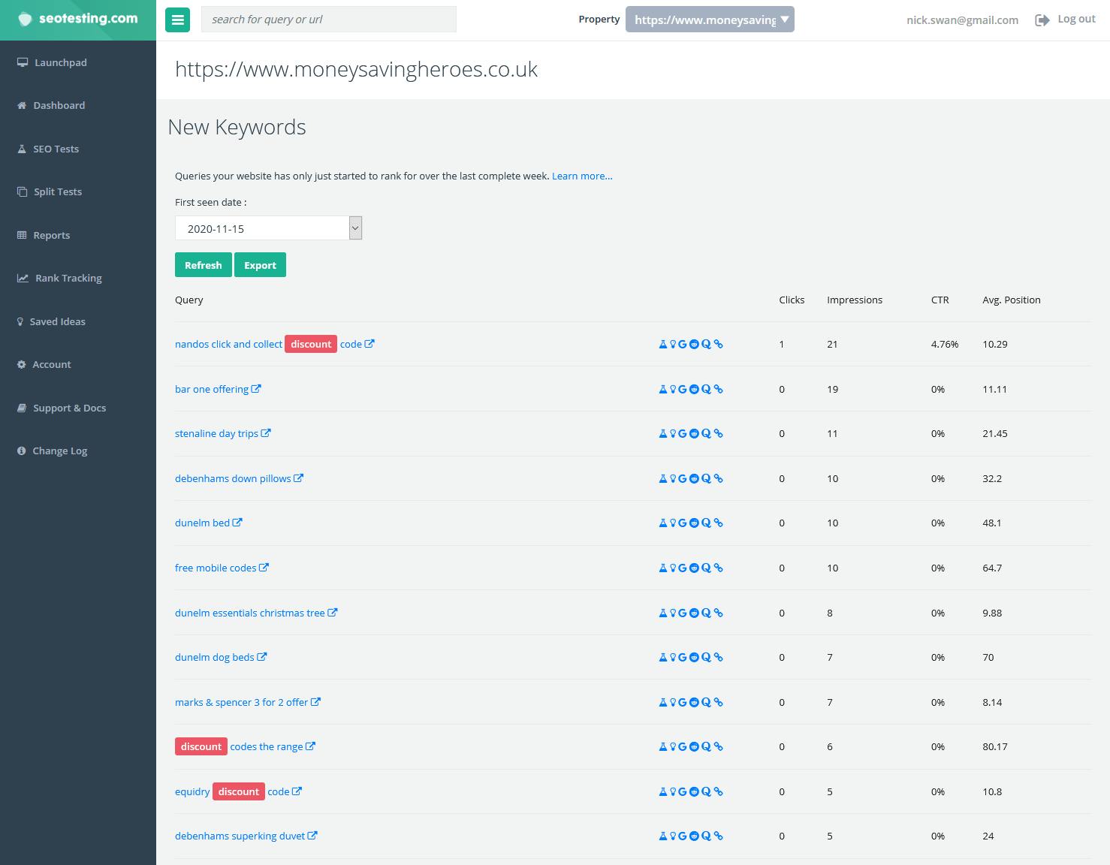Click chain link icon for debenhams down pillows
The image size is (1110, 865).
tap(718, 478)
